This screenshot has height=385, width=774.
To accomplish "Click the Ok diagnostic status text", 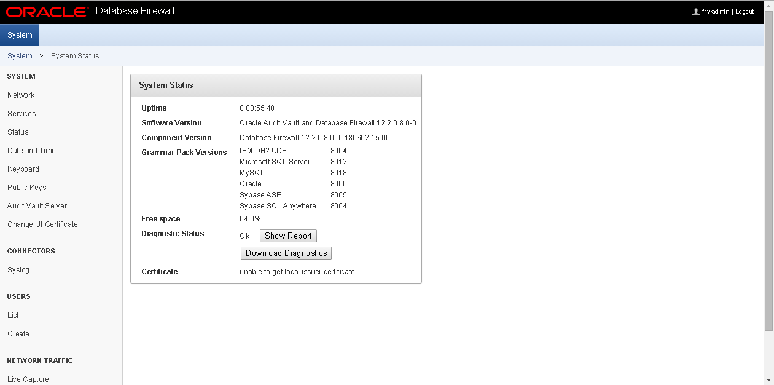I will (x=244, y=236).
